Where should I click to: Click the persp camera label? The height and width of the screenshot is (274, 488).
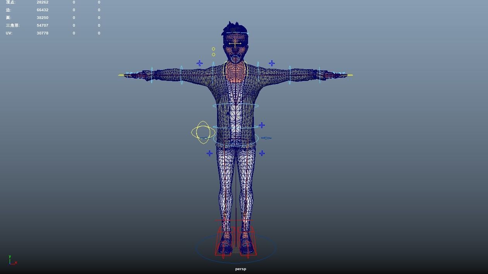click(240, 269)
